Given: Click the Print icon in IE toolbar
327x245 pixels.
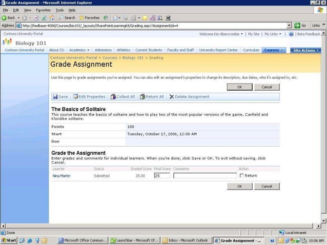Looking at the screenshot, I should [126, 18].
